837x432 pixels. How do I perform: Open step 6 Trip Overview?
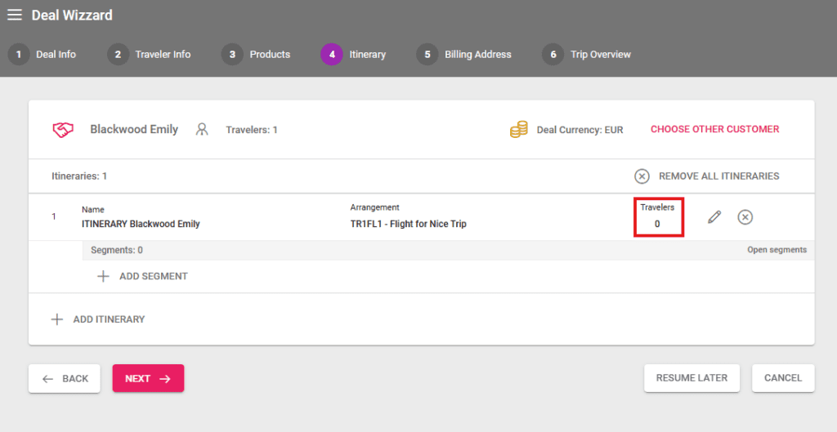587,55
